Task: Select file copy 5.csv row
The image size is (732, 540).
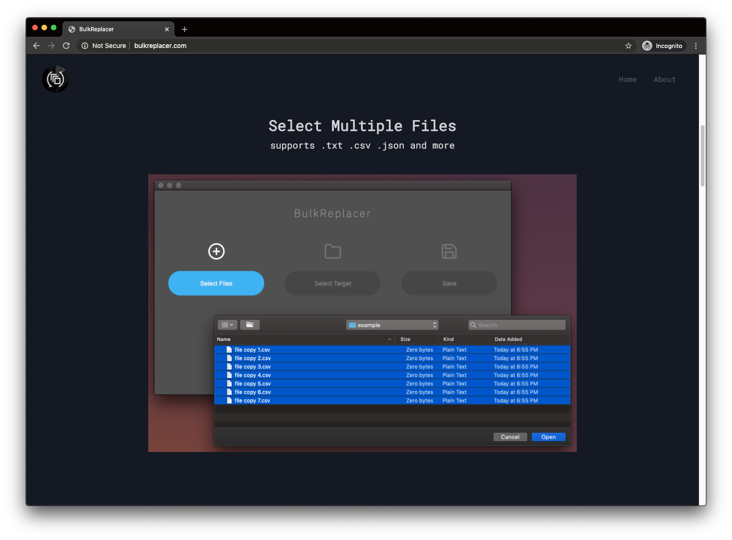Action: (392, 384)
